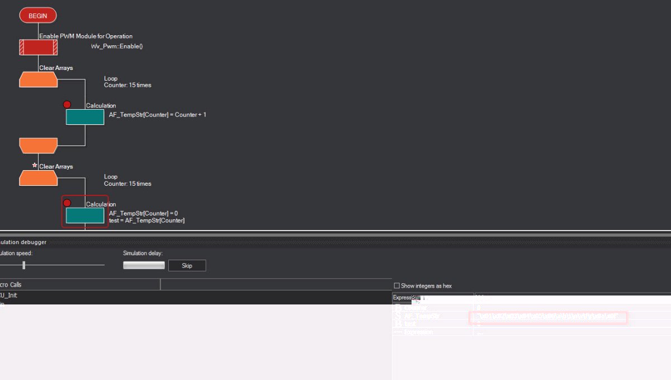Screen dimensions: 671x380
Task: Click the teal Counter + 1 calculation icon
Action: pyautogui.click(x=85, y=117)
